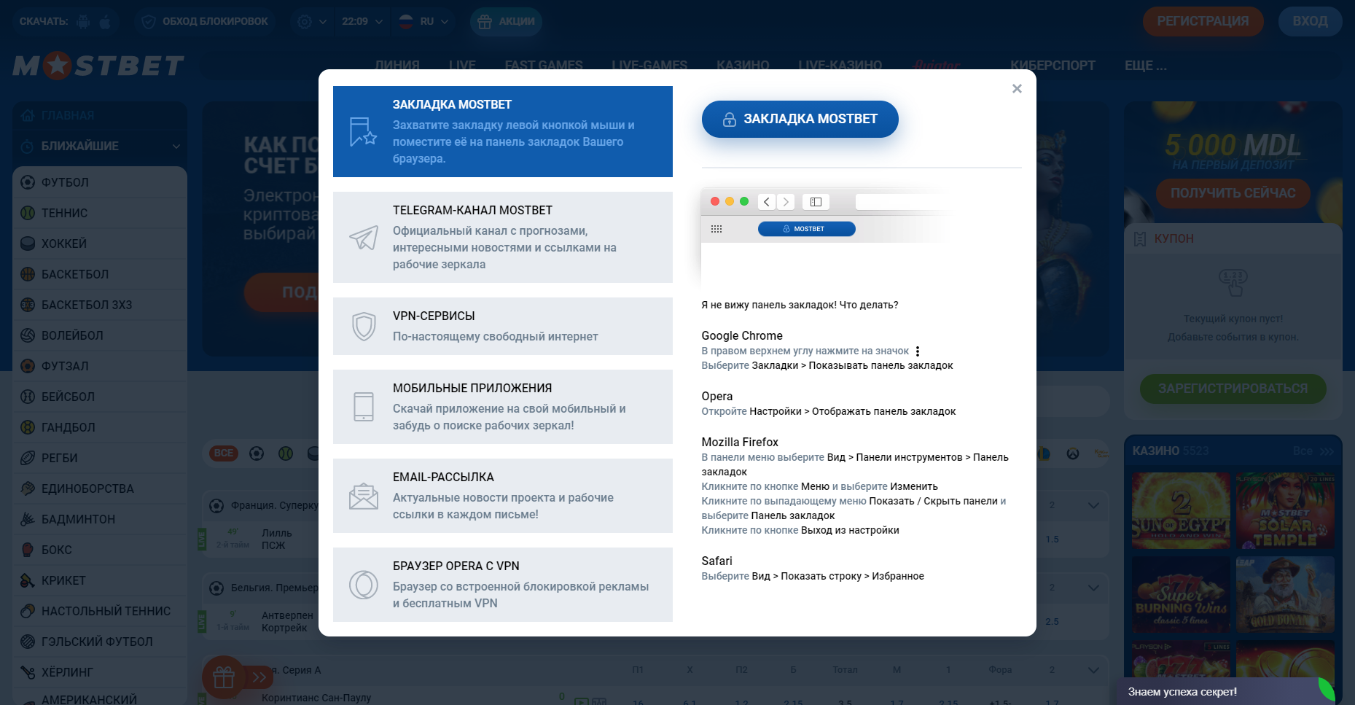Click the tennis filter icon next to ВСЕ
Screen dimensions: 1355x705
(x=286, y=453)
